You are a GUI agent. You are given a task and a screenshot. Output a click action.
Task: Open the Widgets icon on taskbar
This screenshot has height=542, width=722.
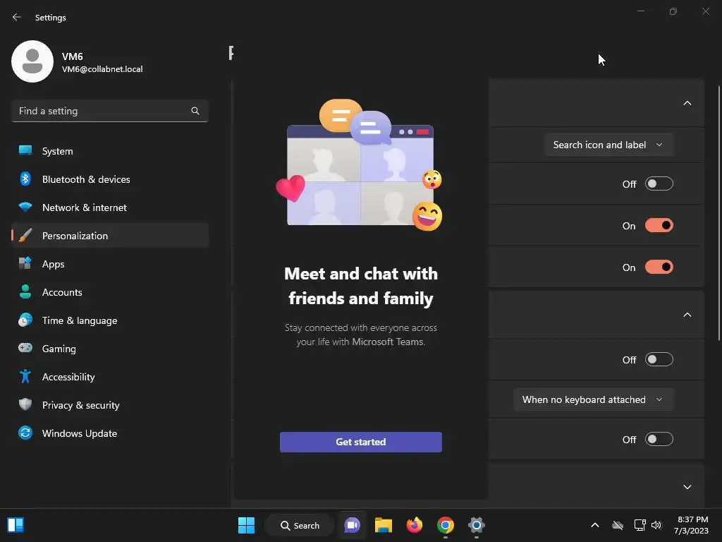16,525
